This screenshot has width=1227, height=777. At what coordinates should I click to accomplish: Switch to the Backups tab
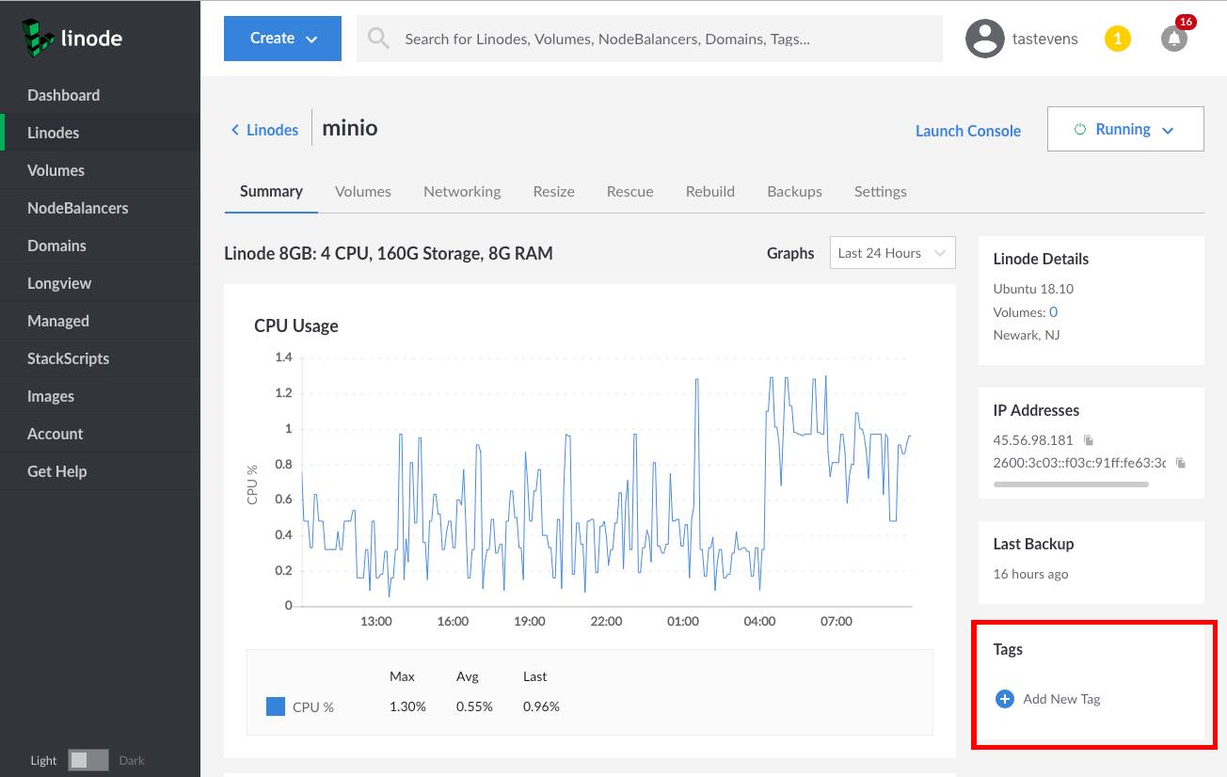click(793, 191)
